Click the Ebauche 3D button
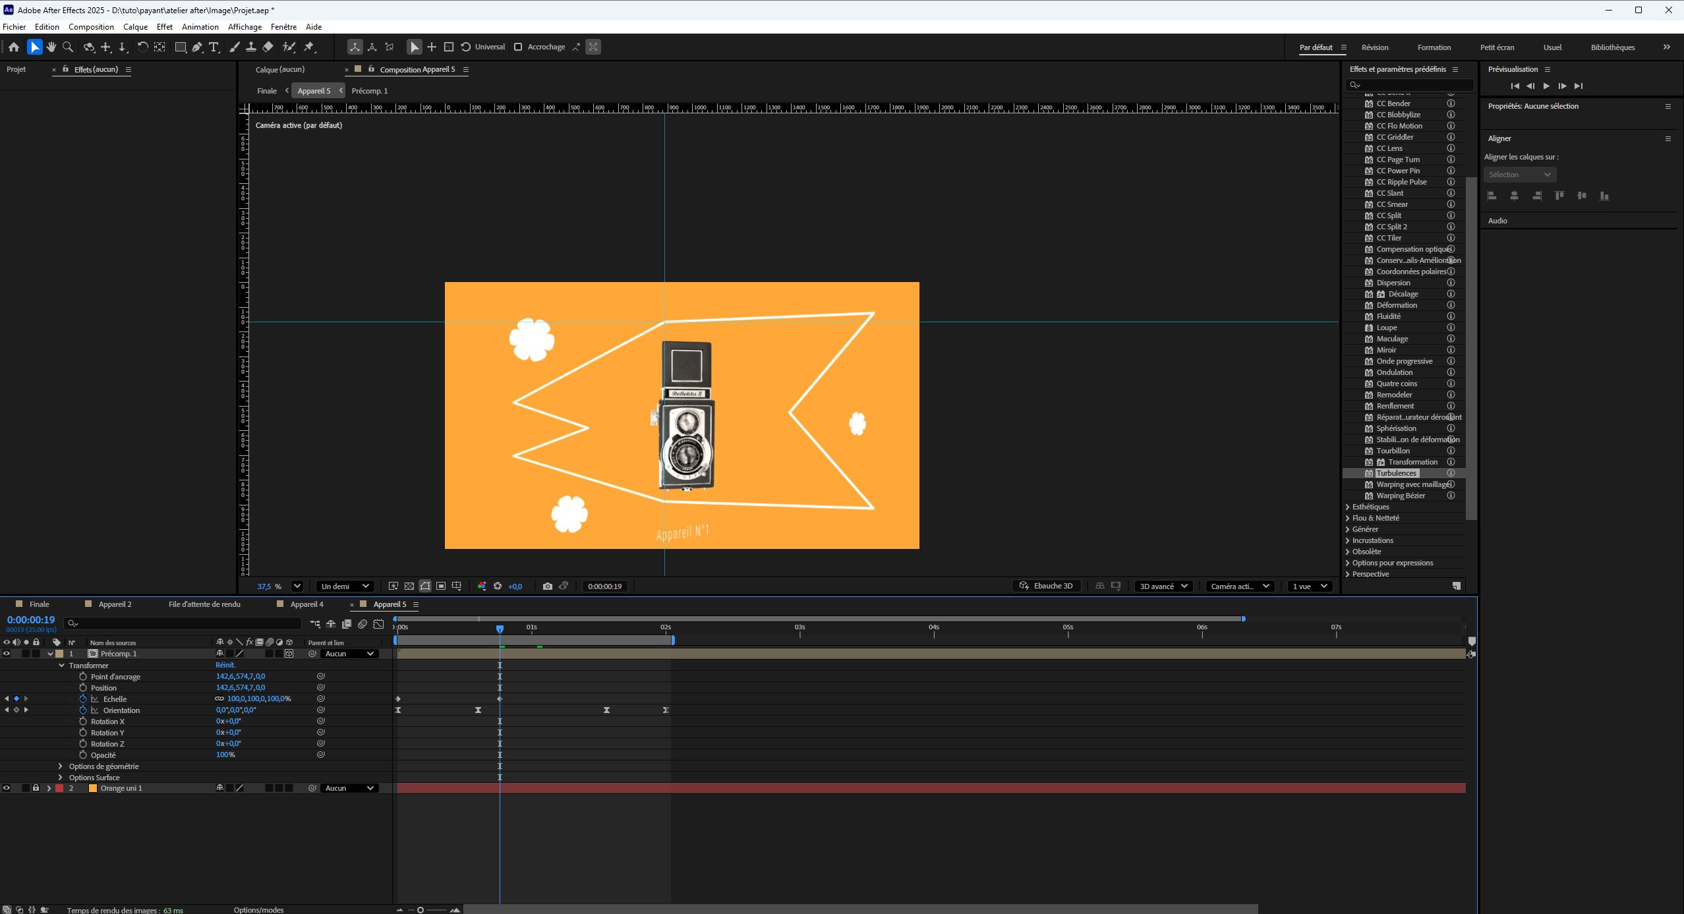Viewport: 1684px width, 914px height. tap(1046, 586)
